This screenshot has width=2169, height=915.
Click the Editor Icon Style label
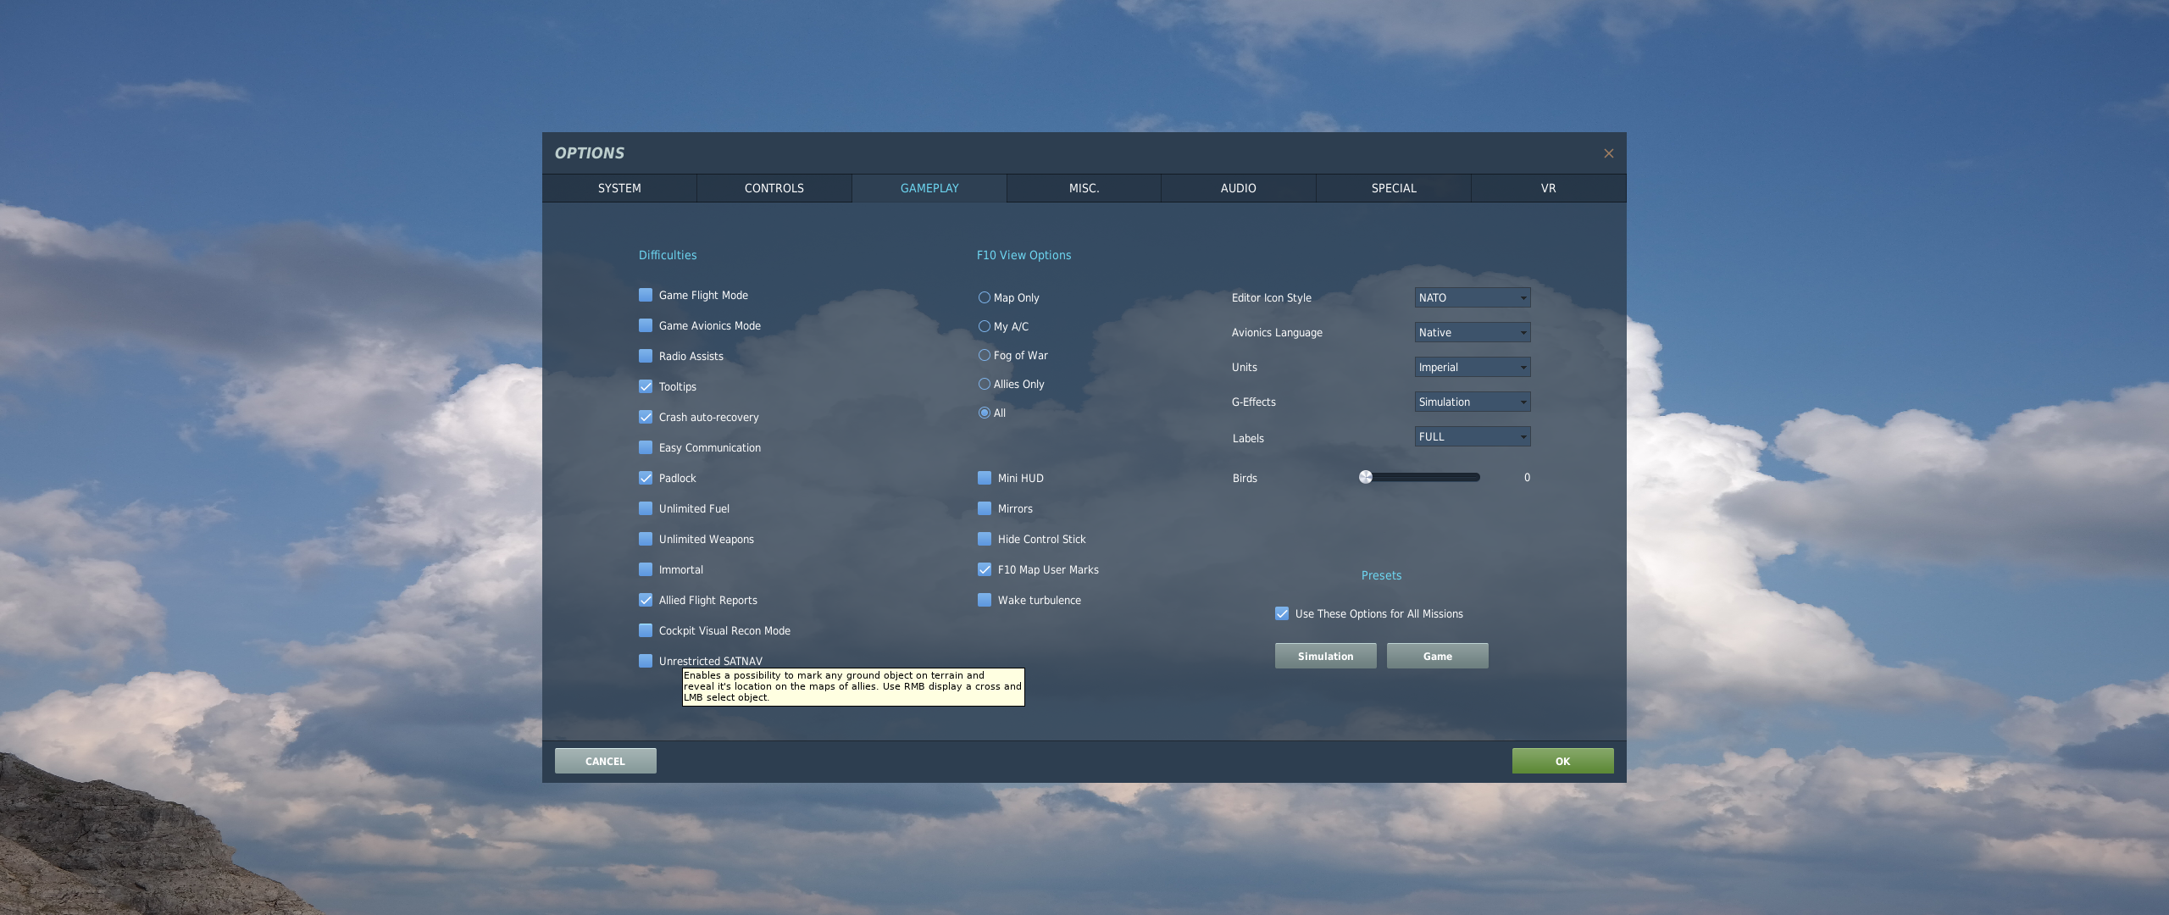pos(1271,297)
